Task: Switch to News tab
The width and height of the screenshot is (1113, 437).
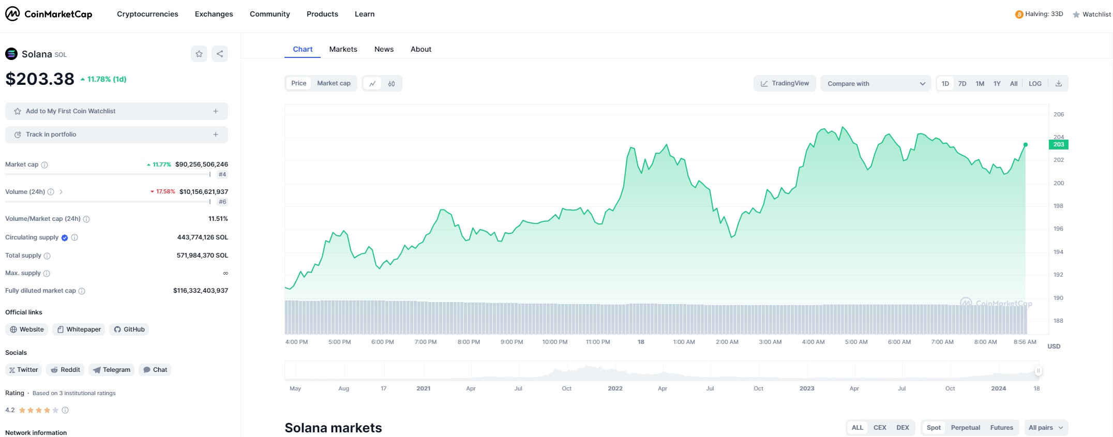Action: pos(384,49)
